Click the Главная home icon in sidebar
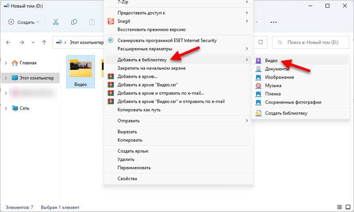 click(x=15, y=63)
